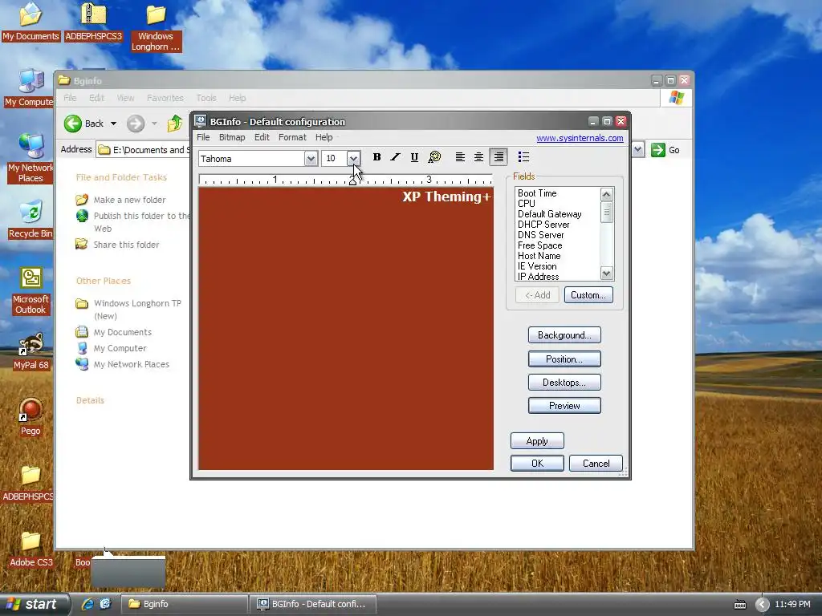
Task: Open the Tahoma font name dropdown
Action: 311,159
